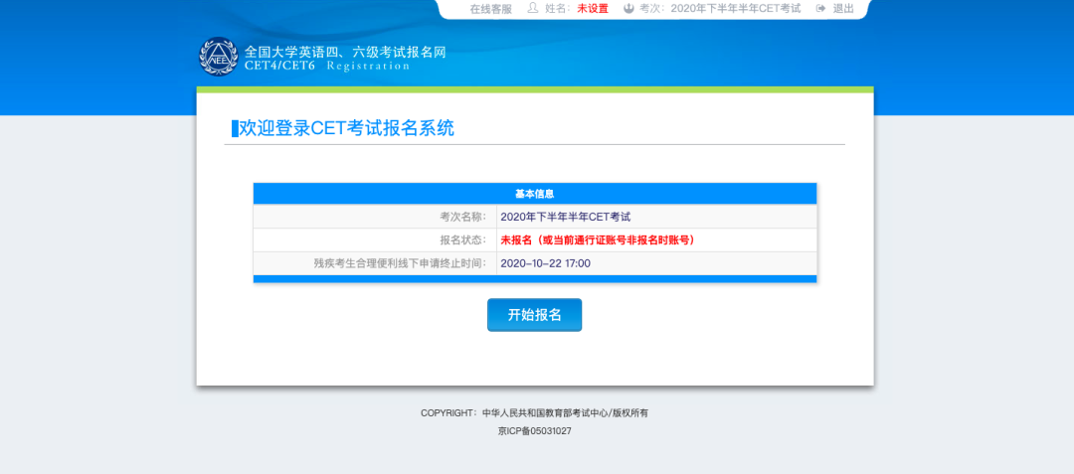
Task: Click the table value 2020年下半年半年CET考试
Action: point(566,217)
